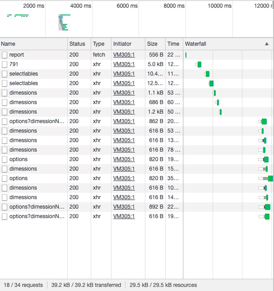Screen dimensions: 274x291
Task: Open the VM305:1 initiator link for report
Action: coord(124,55)
